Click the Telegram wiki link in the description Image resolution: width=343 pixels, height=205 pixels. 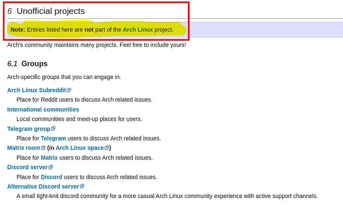click(53, 138)
